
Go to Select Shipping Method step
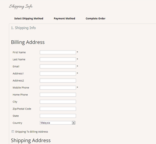pyautogui.click(x=29, y=19)
